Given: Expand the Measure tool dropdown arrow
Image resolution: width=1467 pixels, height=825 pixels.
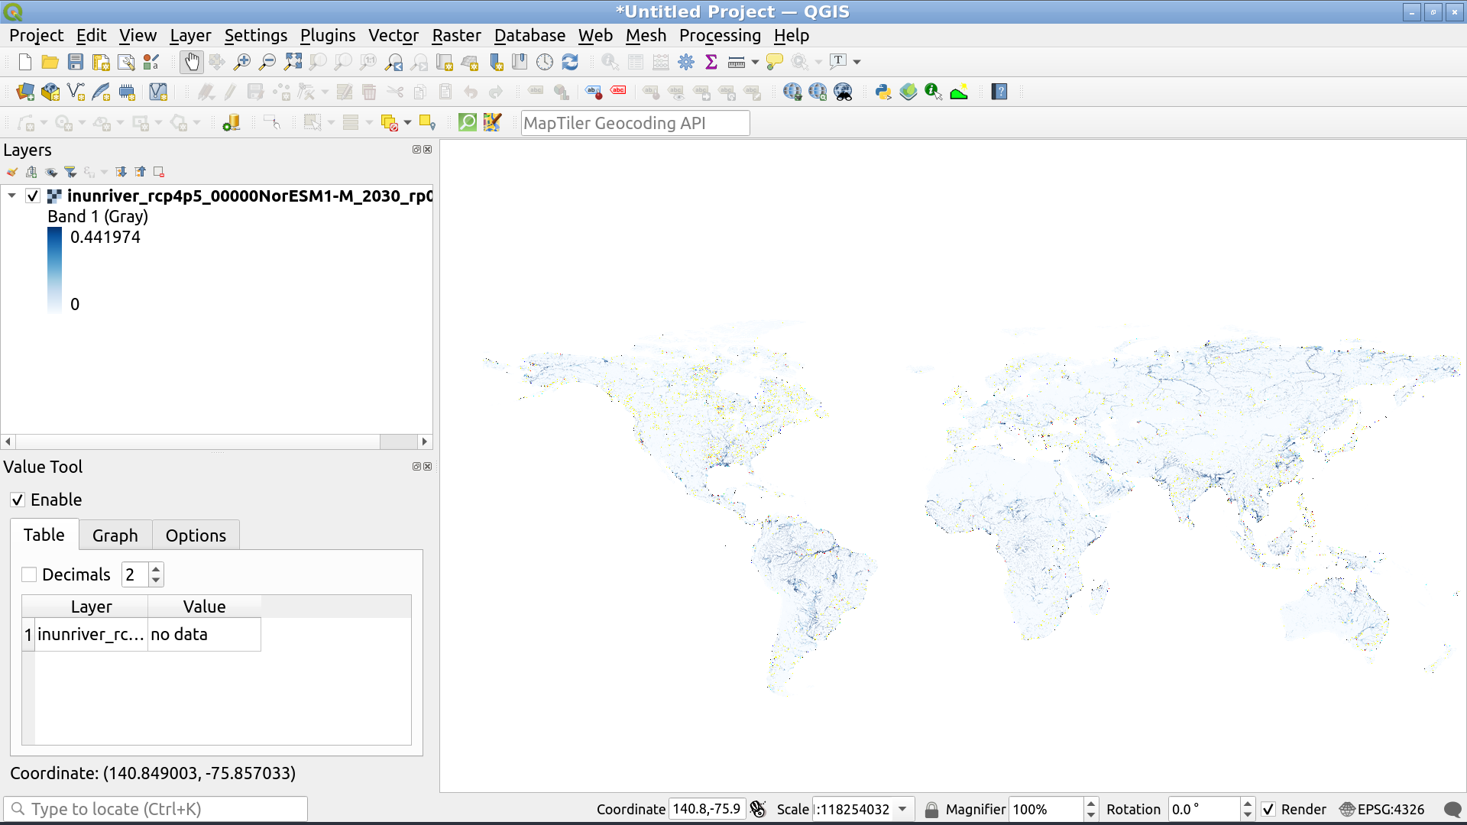Looking at the screenshot, I should (x=755, y=62).
